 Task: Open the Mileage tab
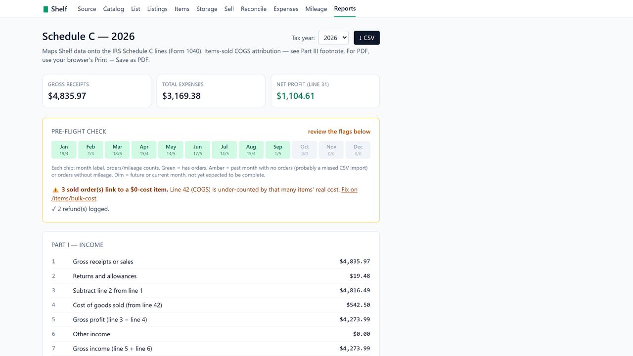pos(316,9)
